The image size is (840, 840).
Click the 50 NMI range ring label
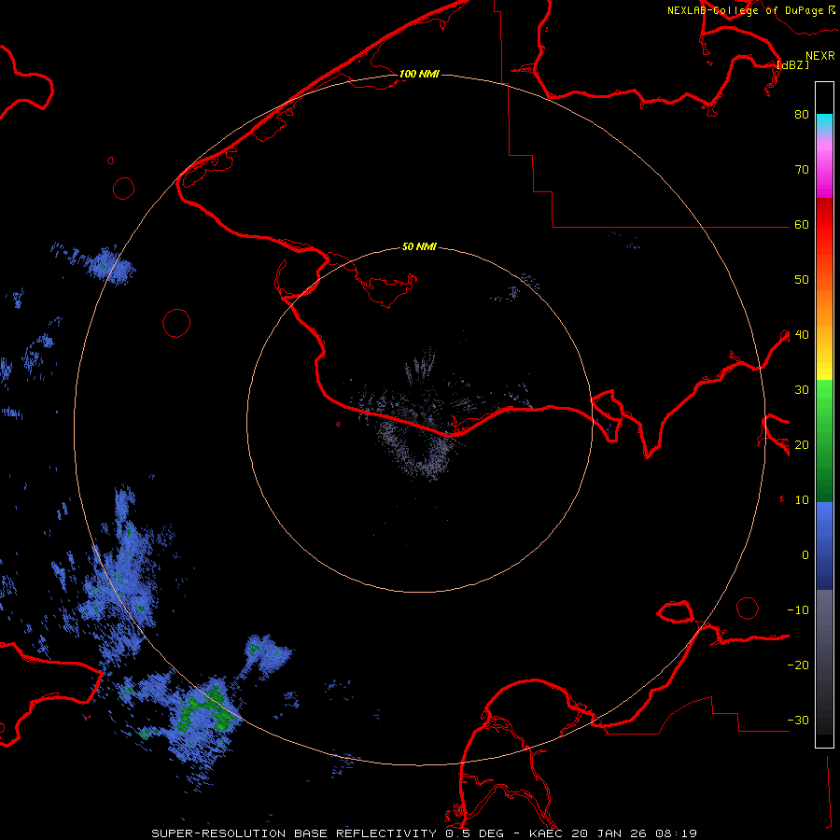(x=419, y=247)
